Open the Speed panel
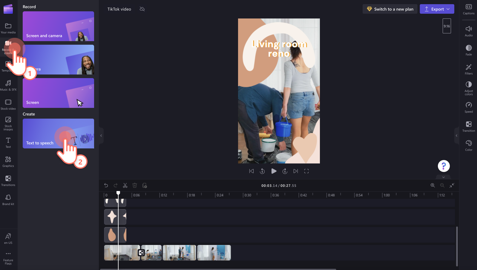477x270 pixels. (x=469, y=108)
